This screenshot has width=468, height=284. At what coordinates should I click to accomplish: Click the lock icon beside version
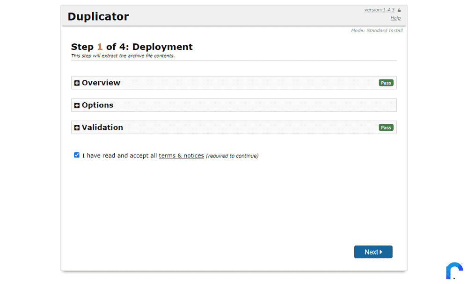pos(399,10)
